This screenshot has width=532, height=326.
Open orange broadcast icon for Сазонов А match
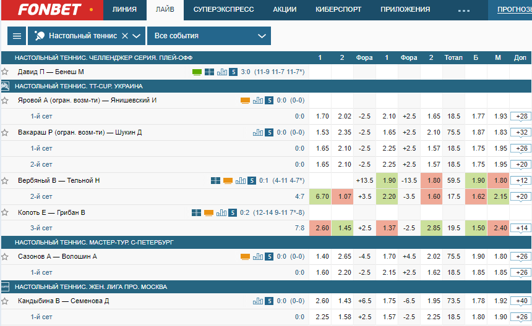click(x=245, y=257)
